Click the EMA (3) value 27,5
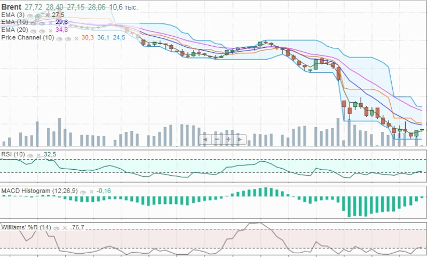427x257 pixels. (x=58, y=15)
